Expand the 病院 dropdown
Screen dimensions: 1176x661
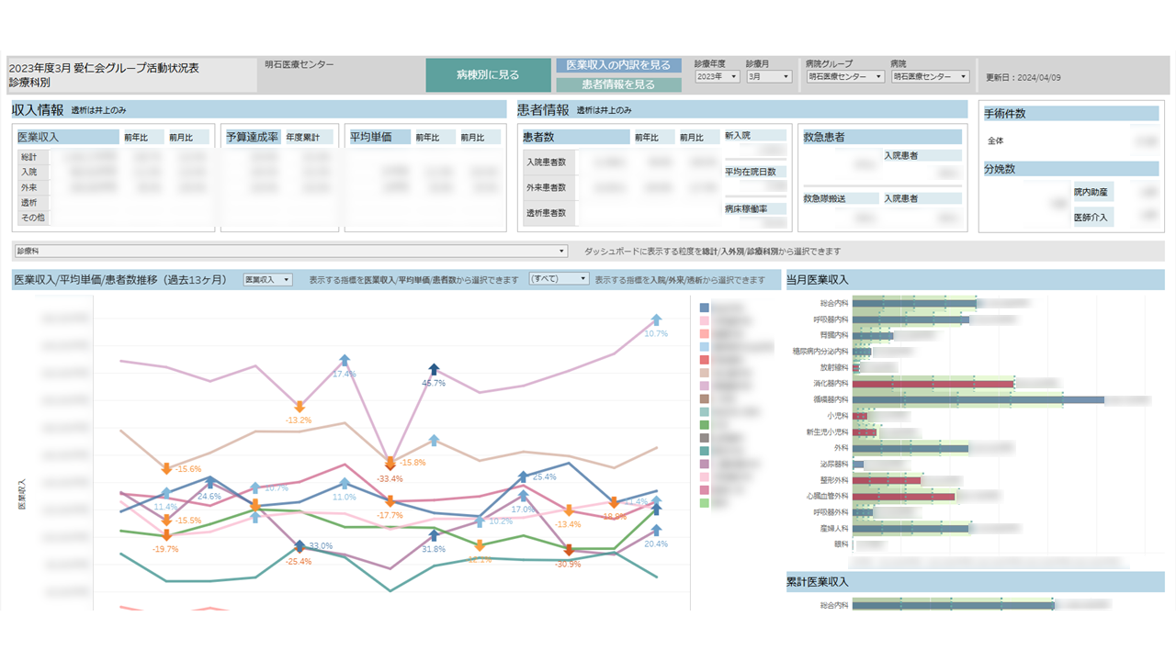tap(931, 77)
